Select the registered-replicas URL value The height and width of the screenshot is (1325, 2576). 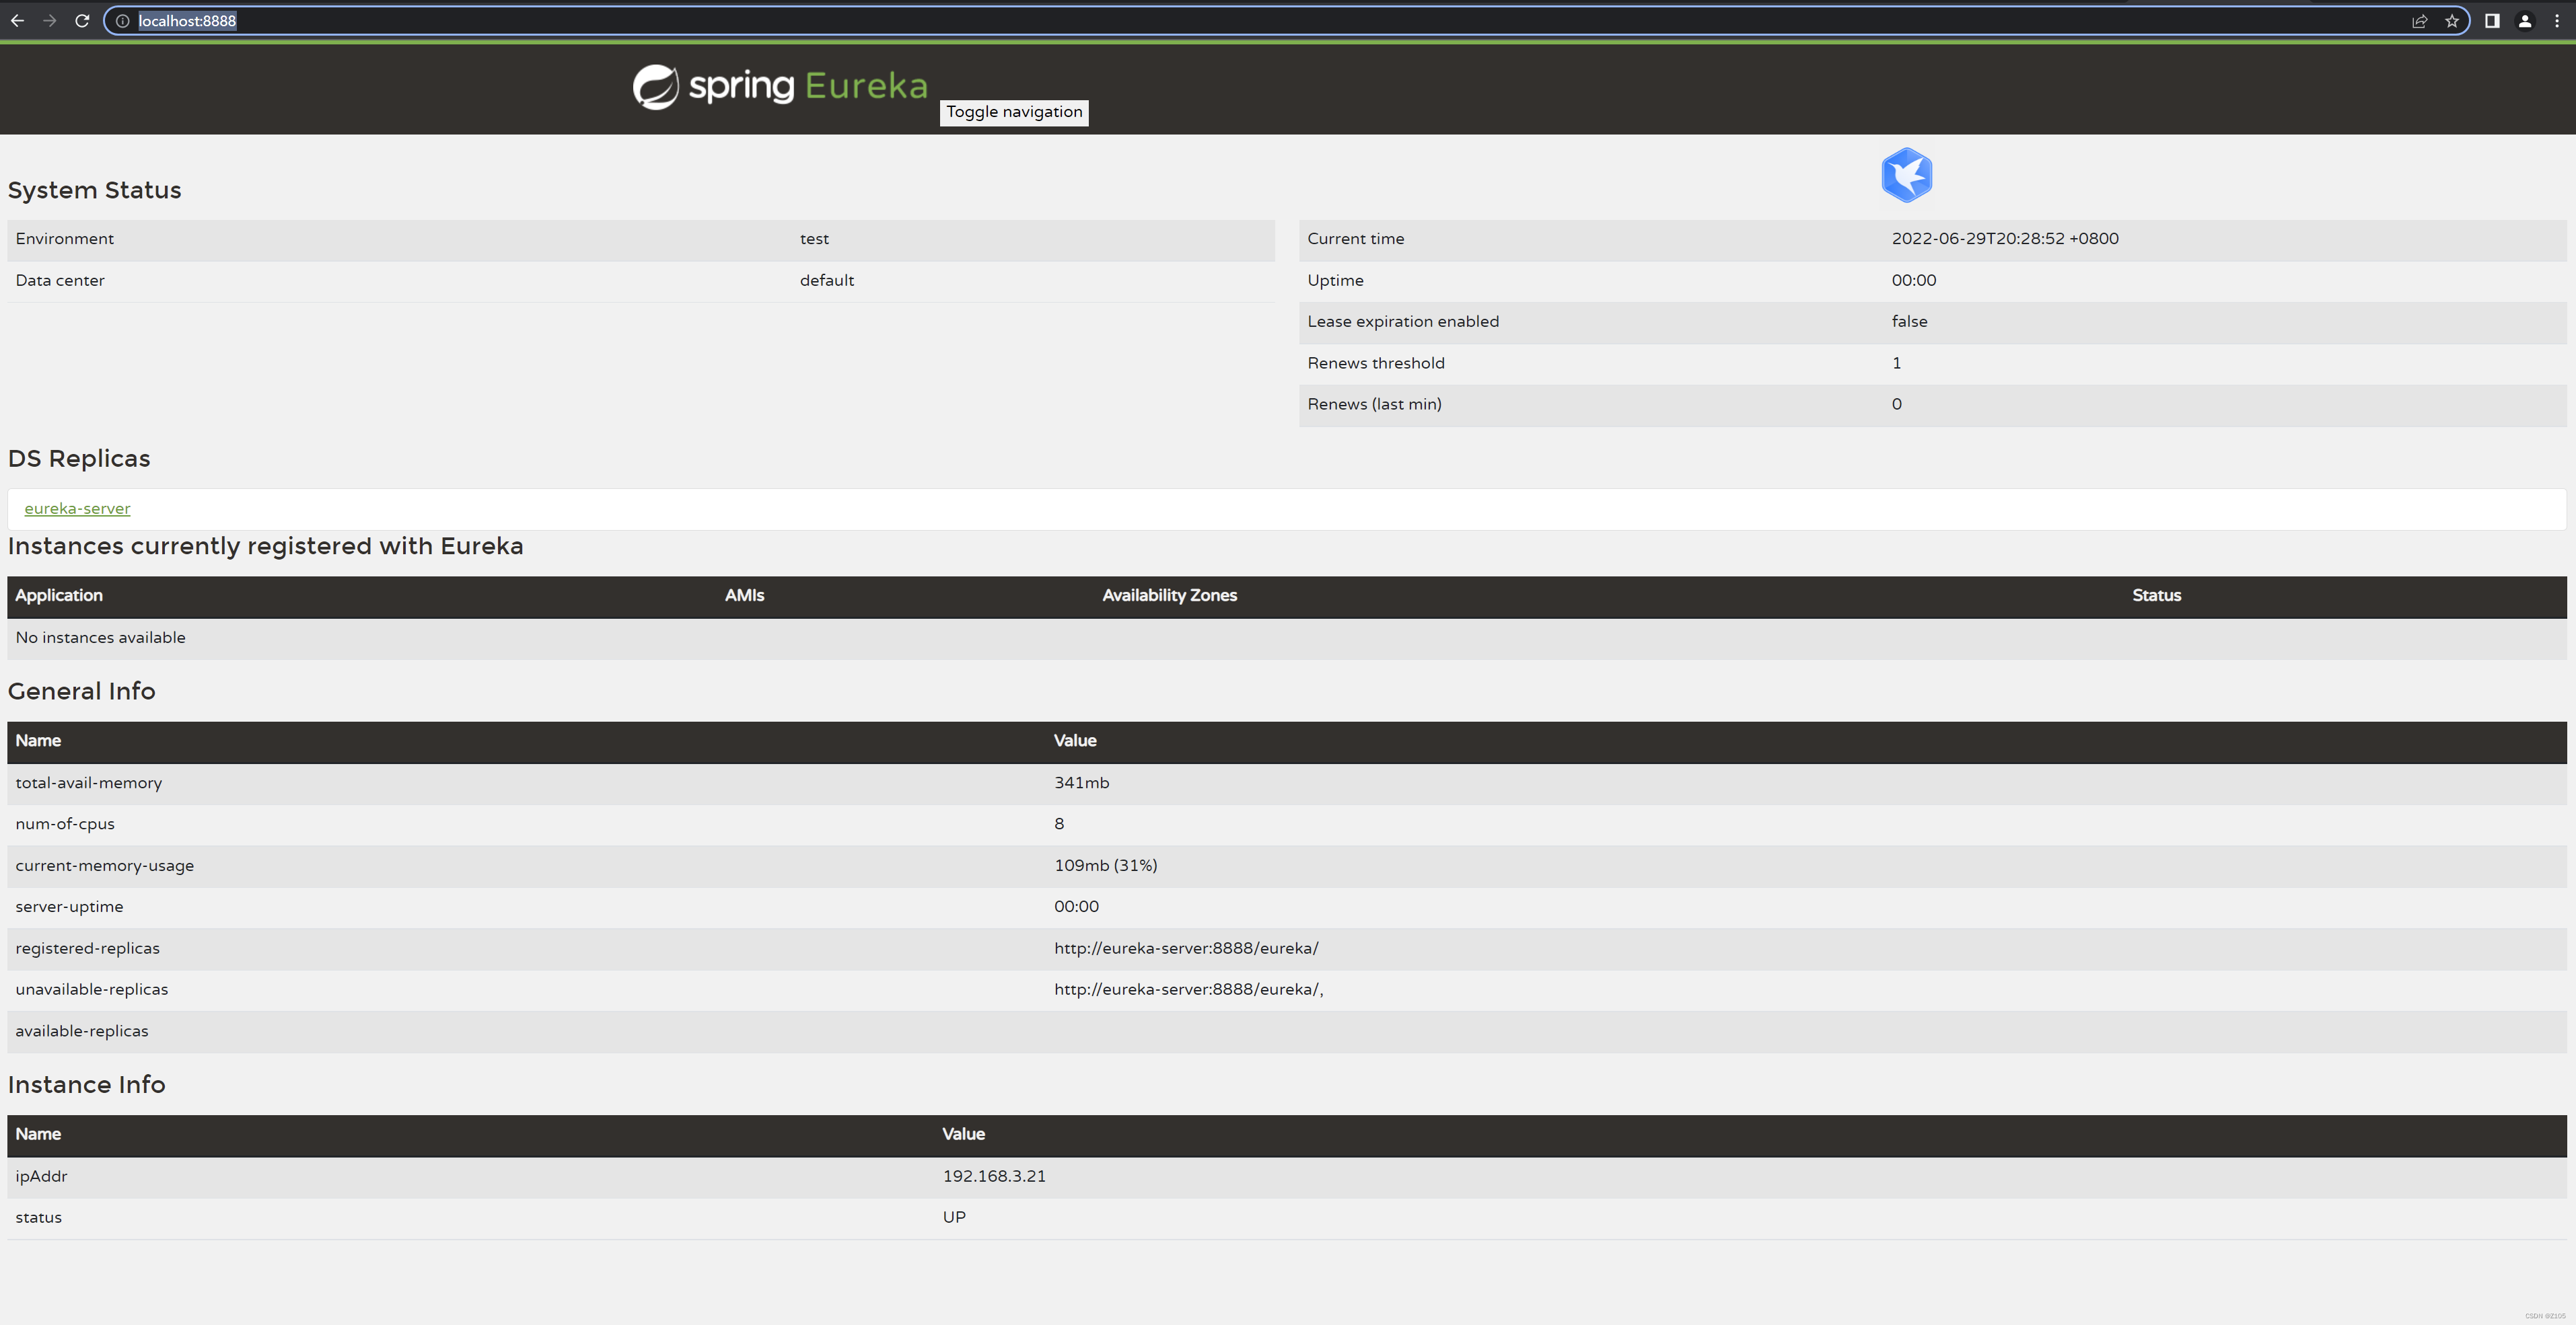tap(1186, 949)
